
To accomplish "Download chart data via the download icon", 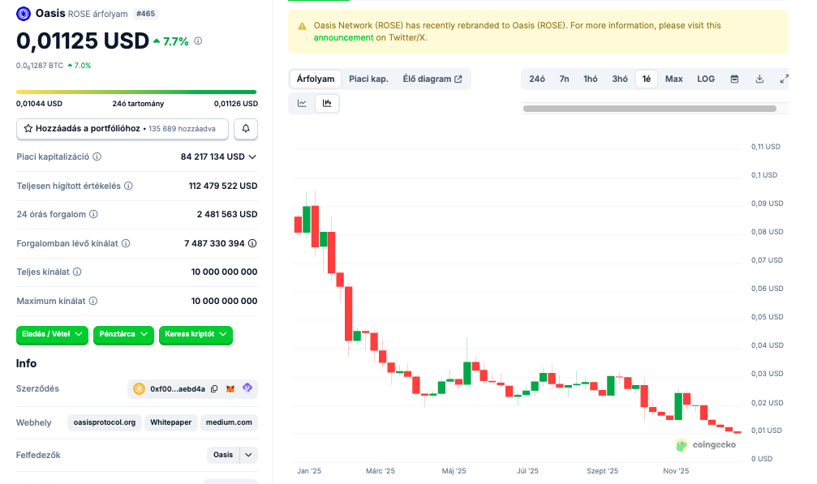I will [759, 79].
